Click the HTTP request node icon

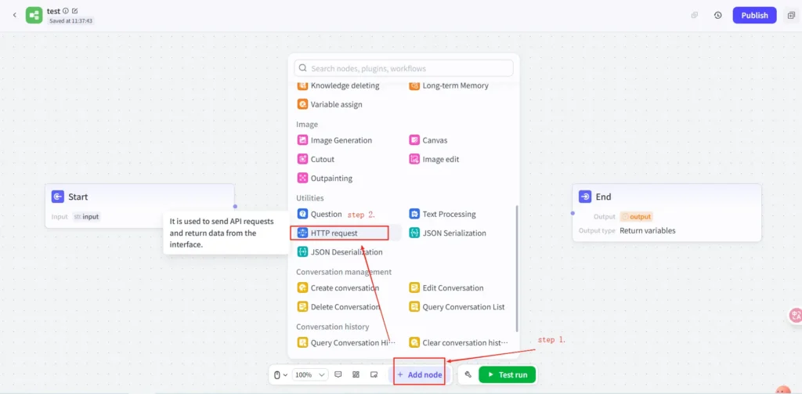click(302, 233)
